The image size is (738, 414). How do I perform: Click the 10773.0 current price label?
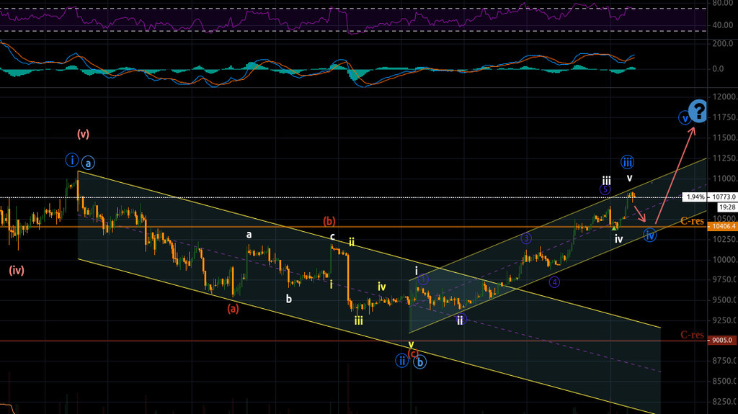click(x=723, y=197)
